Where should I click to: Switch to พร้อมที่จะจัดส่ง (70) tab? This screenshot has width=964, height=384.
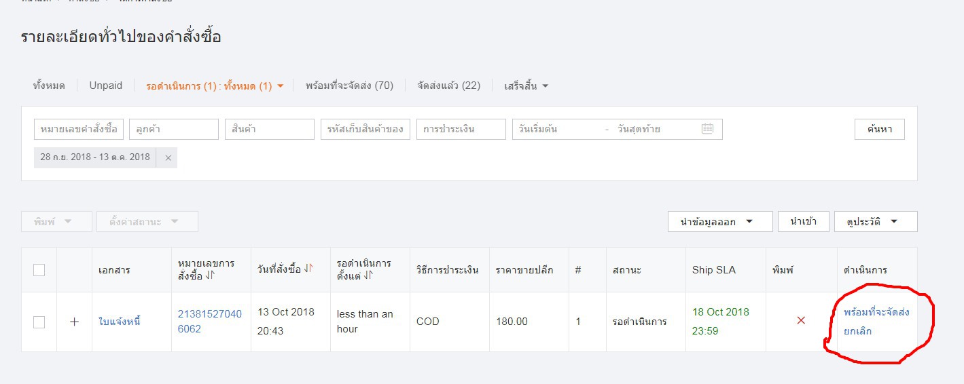click(349, 85)
